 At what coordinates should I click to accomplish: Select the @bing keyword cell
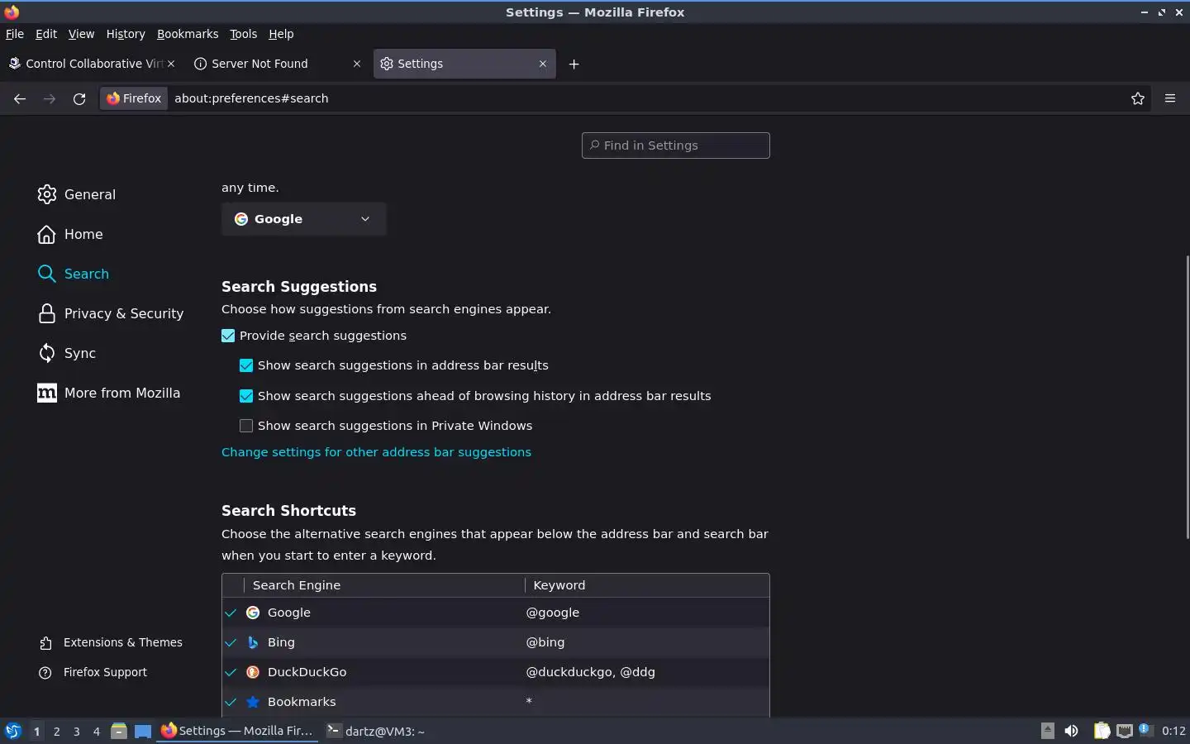(x=545, y=642)
